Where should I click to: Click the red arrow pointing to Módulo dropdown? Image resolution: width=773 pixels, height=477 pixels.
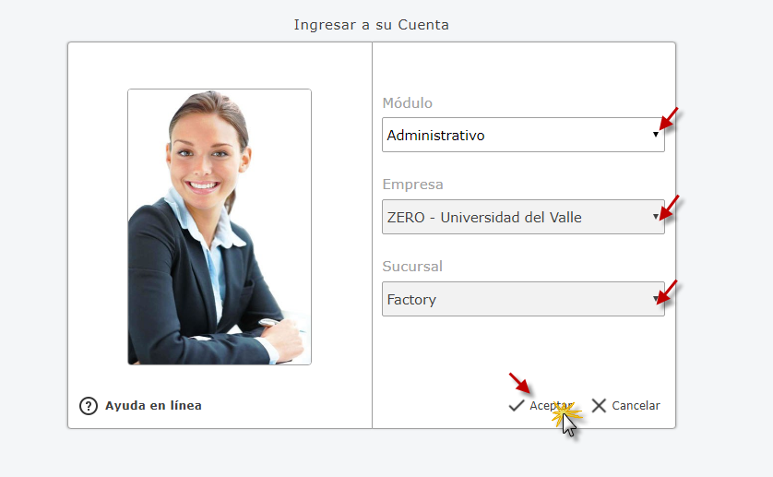click(x=669, y=118)
